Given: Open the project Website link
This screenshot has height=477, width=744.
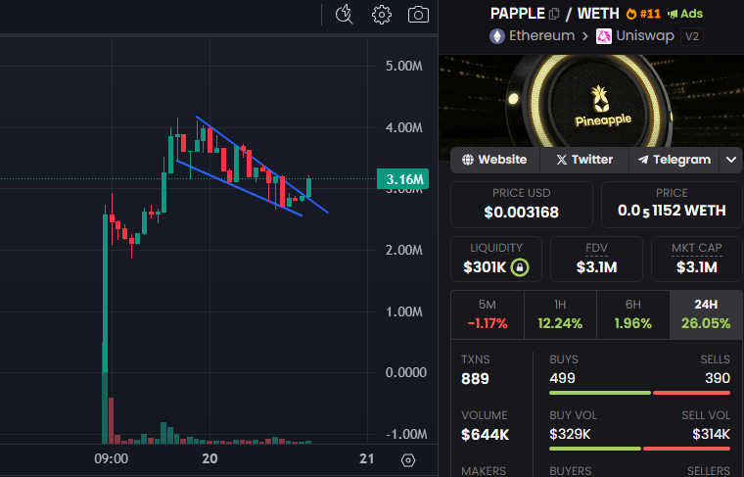Looking at the screenshot, I should point(495,160).
